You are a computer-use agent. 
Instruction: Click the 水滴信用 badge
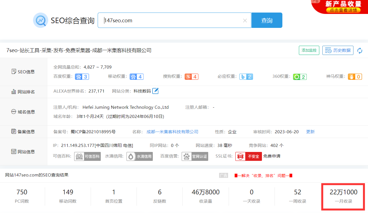click(x=139, y=156)
